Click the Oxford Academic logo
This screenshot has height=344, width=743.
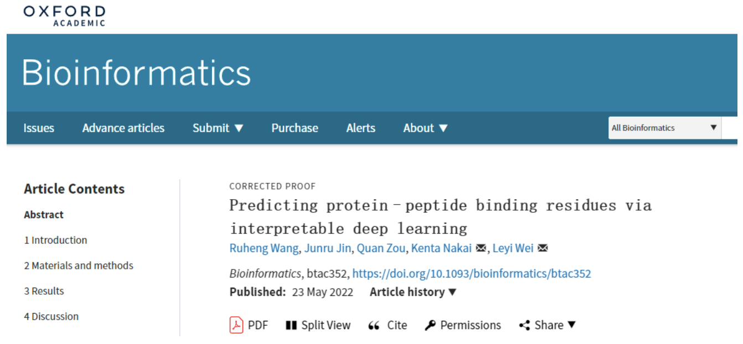[x=64, y=15]
